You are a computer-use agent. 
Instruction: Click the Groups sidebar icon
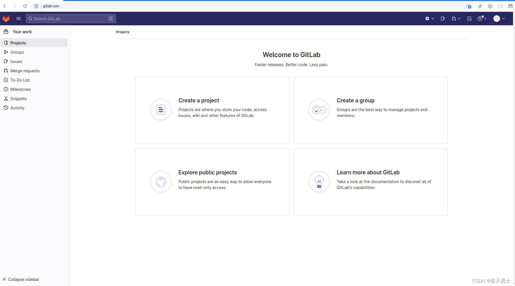coord(6,52)
